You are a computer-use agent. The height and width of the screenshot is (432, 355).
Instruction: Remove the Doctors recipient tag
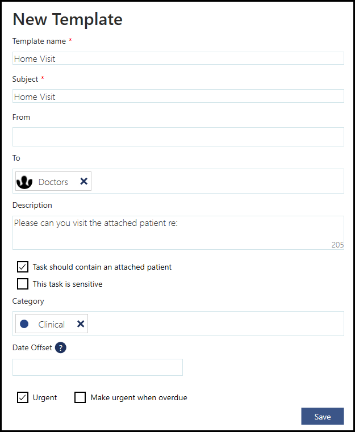pos(83,182)
